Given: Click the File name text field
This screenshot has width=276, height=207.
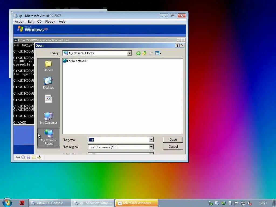Looking at the screenshot, I should click(x=119, y=140).
